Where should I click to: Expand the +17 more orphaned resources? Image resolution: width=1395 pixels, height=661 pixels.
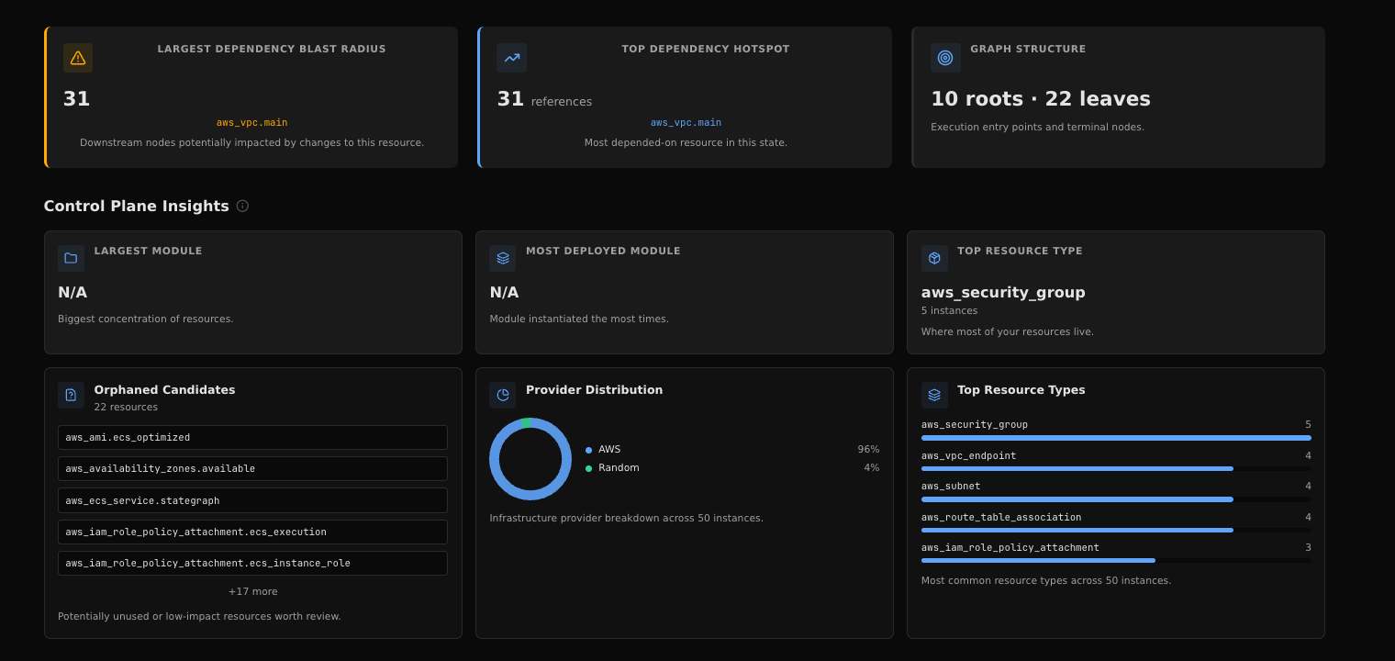coord(252,591)
